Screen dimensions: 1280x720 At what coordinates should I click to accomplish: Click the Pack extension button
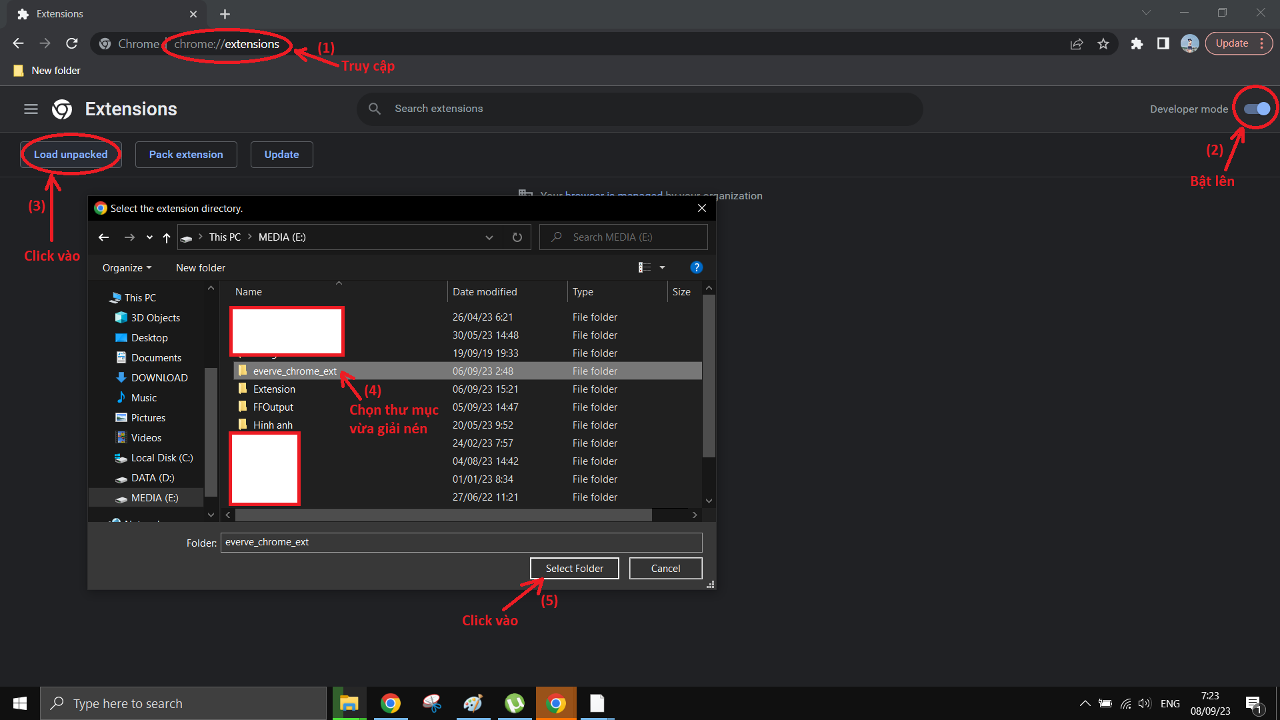186,155
